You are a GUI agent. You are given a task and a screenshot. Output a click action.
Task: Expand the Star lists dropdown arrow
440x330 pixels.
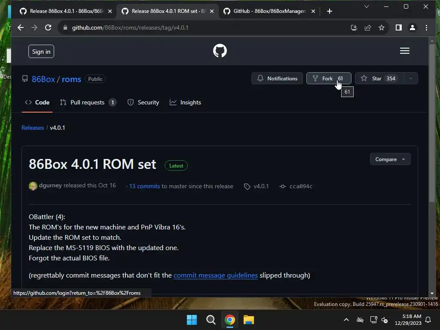(411, 78)
